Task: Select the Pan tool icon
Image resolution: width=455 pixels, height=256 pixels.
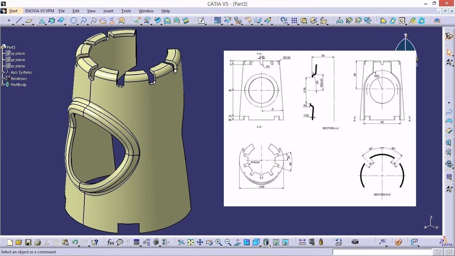Action: click(x=200, y=243)
